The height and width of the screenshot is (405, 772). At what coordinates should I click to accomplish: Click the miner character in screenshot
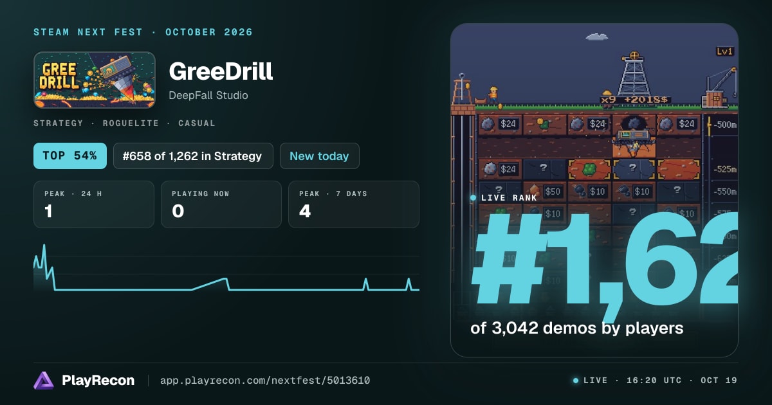click(493, 95)
